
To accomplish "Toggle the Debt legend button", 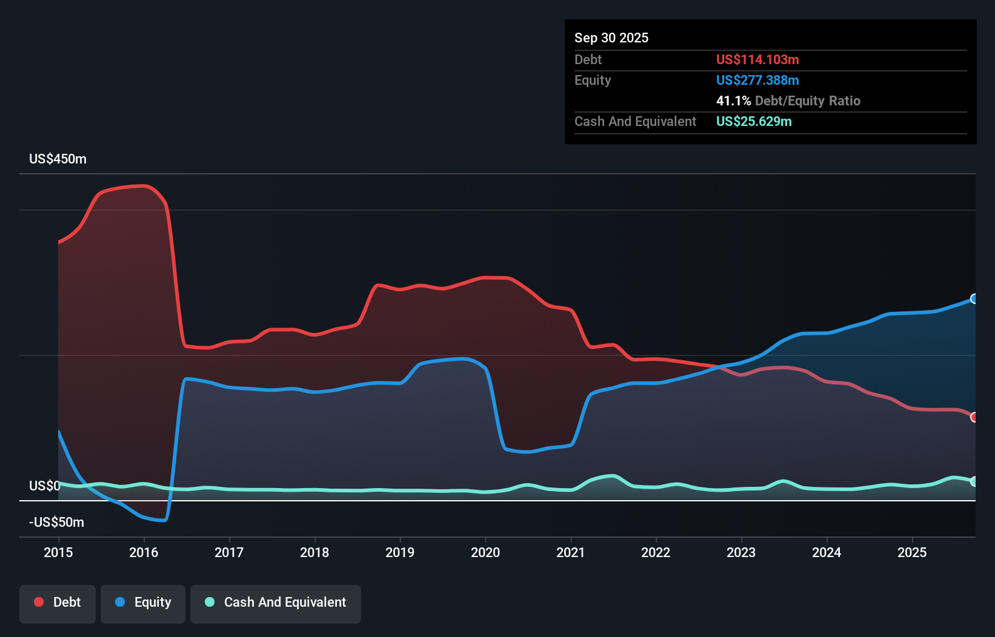I will (x=58, y=603).
